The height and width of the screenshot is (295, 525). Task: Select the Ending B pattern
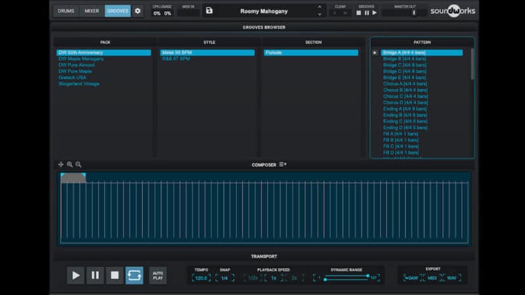pyautogui.click(x=422, y=115)
